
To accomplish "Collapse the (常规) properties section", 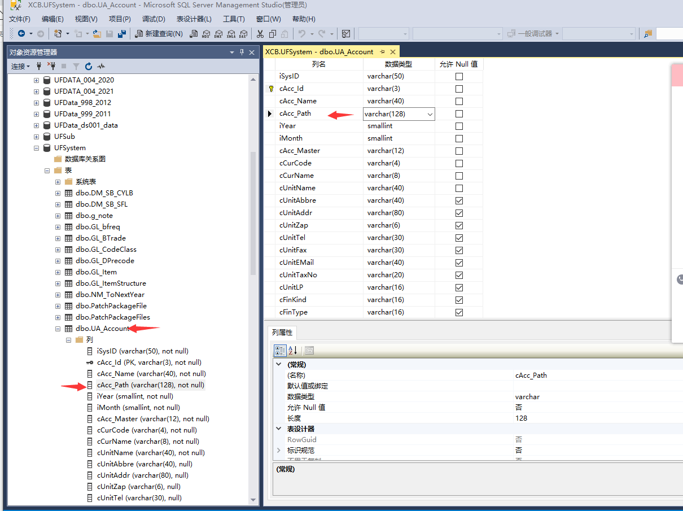I will (x=279, y=365).
